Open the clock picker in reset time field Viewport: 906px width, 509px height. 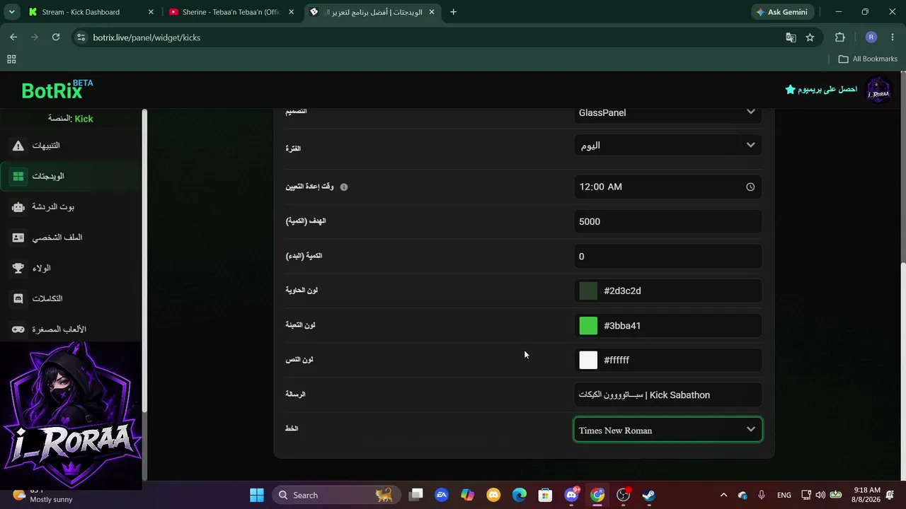[750, 187]
